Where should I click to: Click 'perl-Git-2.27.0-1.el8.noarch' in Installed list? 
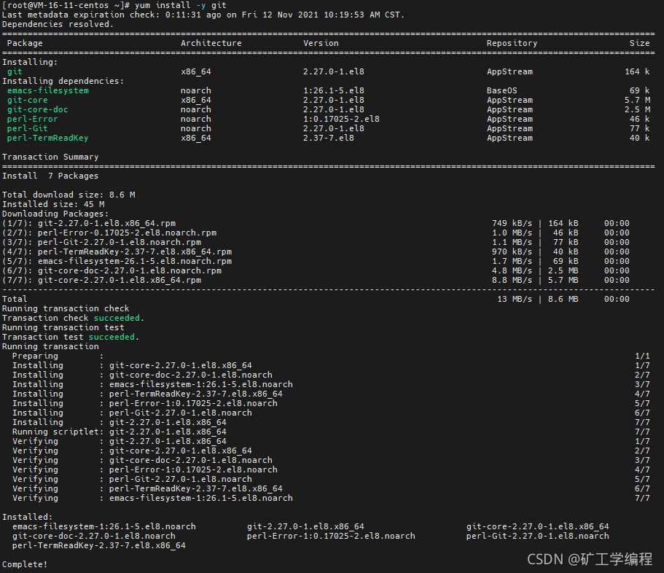(x=538, y=536)
